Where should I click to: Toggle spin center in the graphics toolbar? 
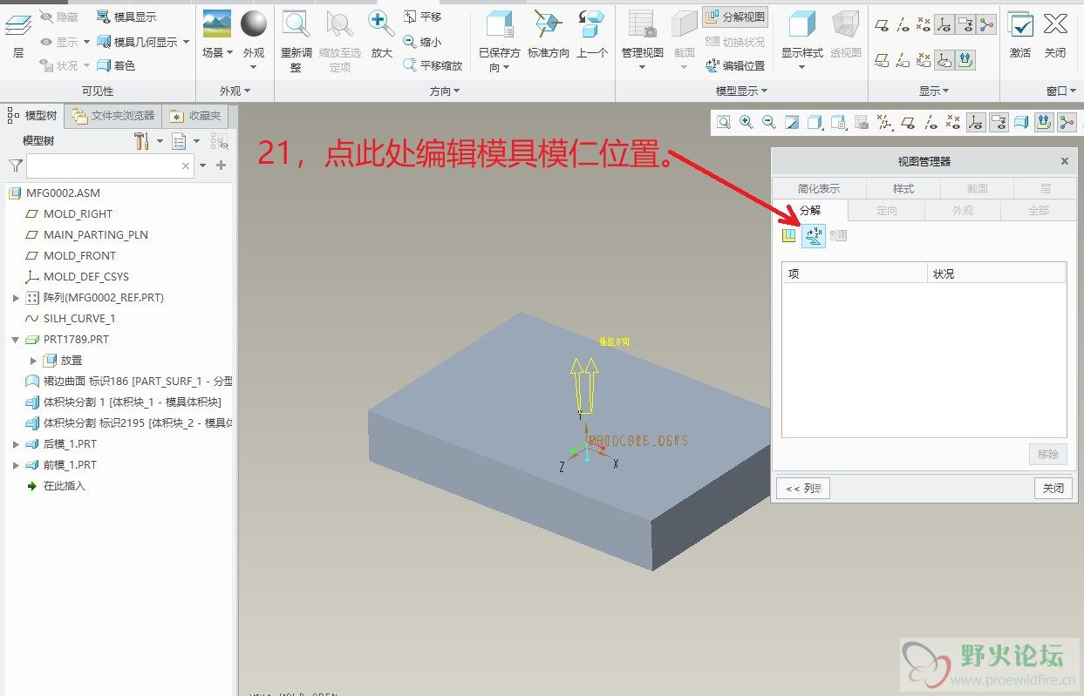pos(1067,123)
